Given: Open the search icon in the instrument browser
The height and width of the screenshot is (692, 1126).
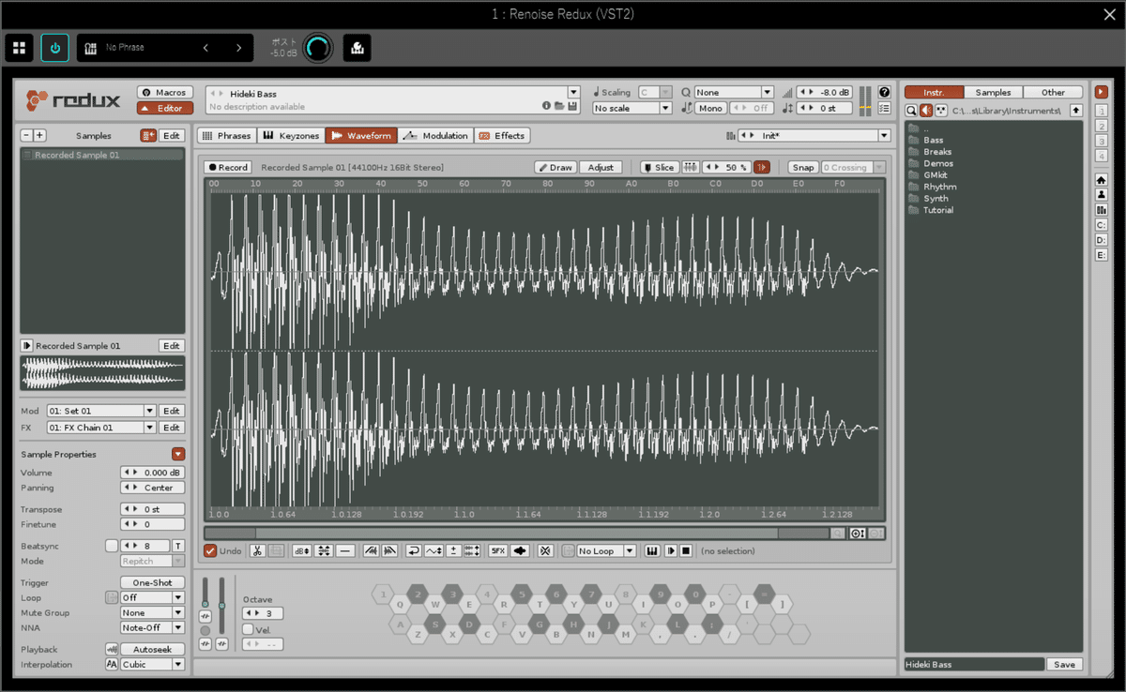Looking at the screenshot, I should point(909,110).
